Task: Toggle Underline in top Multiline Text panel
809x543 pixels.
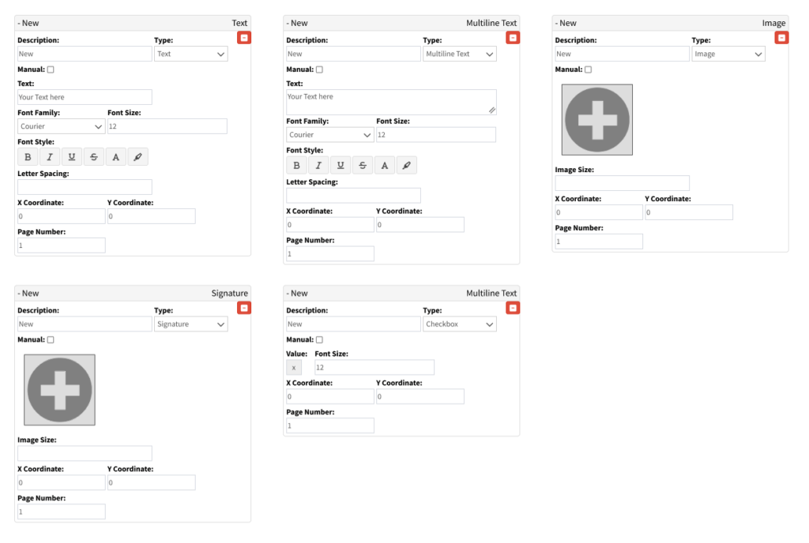Action: (341, 166)
